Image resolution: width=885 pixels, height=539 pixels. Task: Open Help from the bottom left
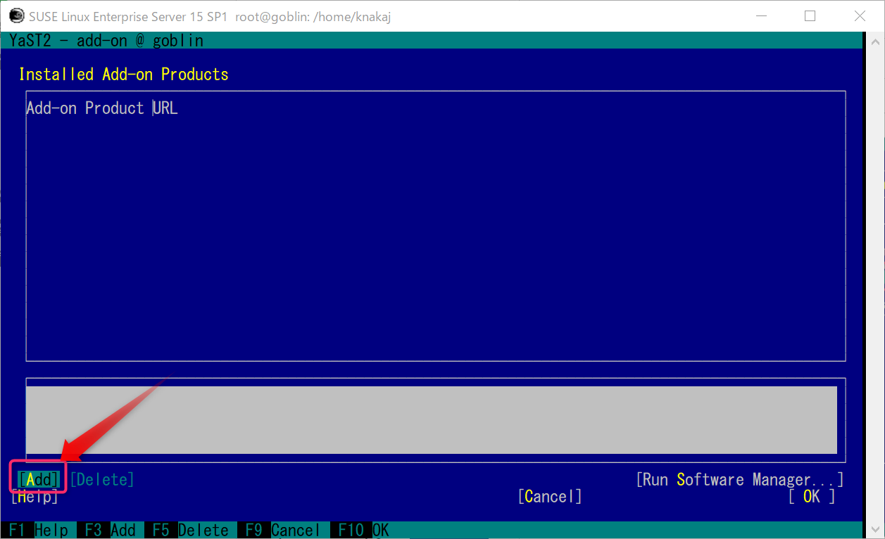coord(34,497)
